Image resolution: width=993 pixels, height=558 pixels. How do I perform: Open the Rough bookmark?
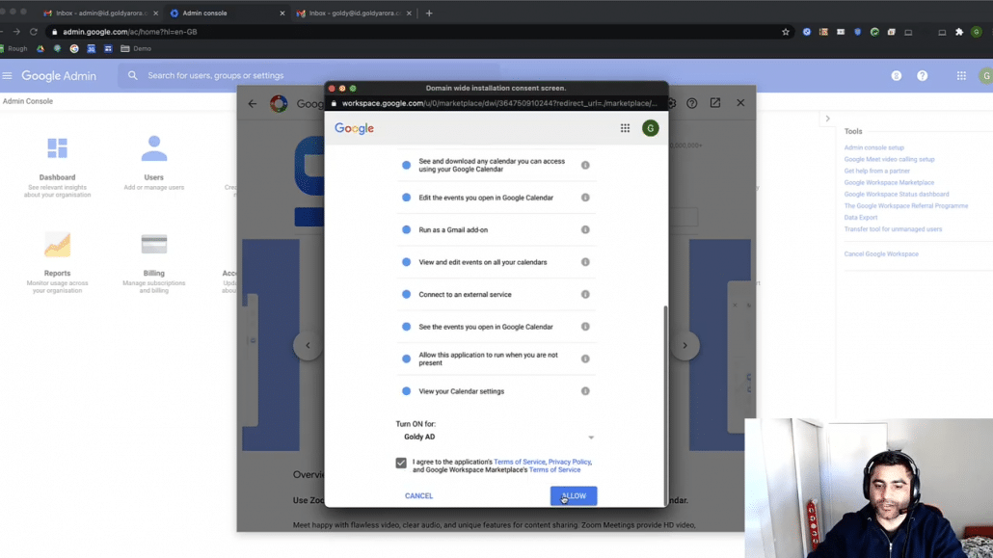point(13,49)
